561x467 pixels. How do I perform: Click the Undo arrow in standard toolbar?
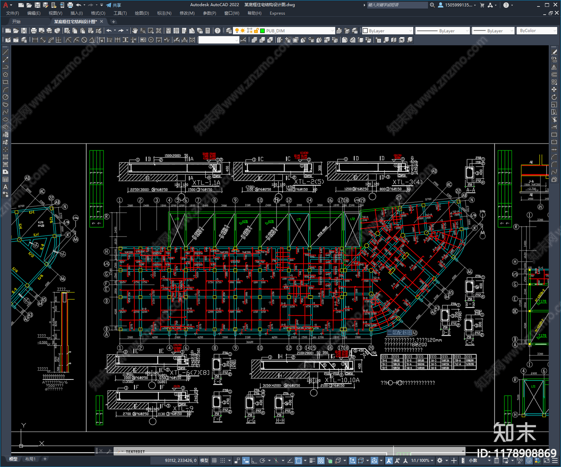pos(109,31)
